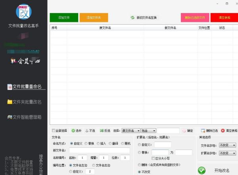Open the 原文件名 selection dropdown
The height and width of the screenshot is (175, 238).
[131, 130]
